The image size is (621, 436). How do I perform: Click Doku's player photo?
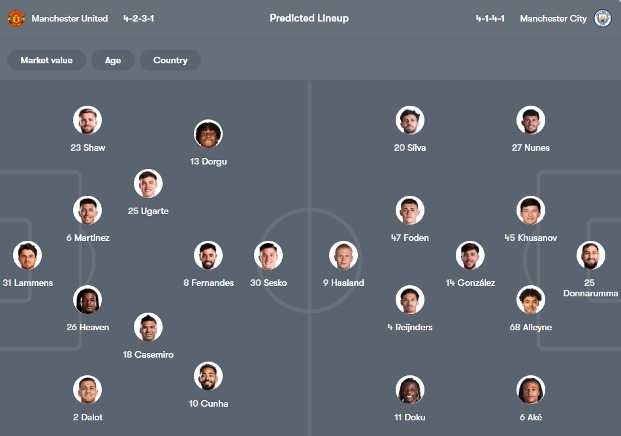click(x=409, y=389)
